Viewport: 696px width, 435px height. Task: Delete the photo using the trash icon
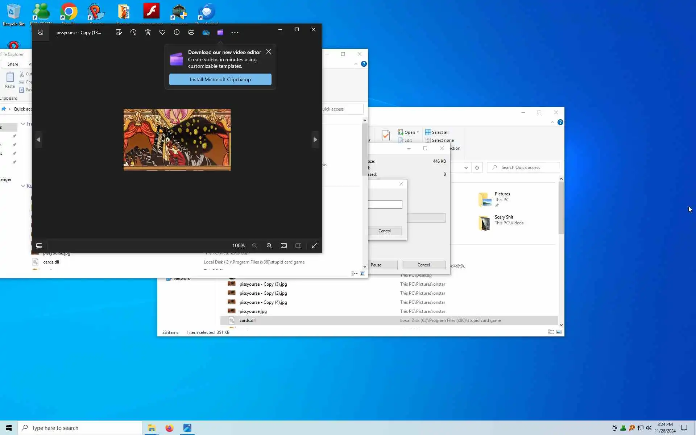point(148,33)
